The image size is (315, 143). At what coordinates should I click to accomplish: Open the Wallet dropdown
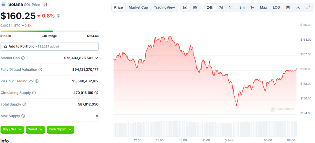35,129
